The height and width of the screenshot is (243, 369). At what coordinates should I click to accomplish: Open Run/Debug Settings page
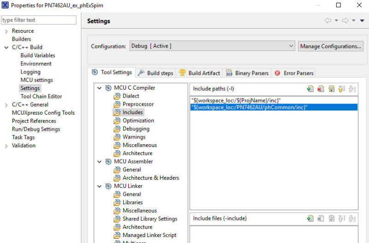click(36, 129)
